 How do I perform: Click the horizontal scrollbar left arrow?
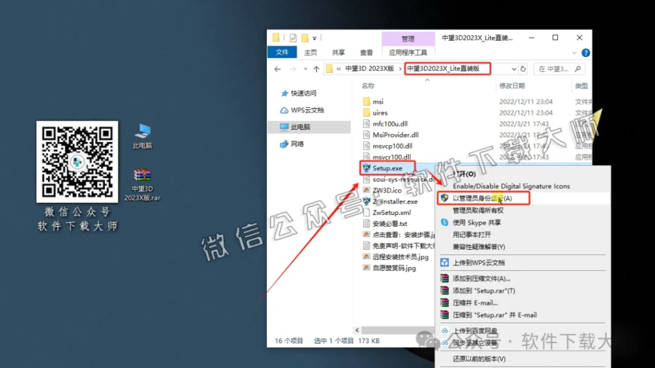pyautogui.click(x=357, y=330)
